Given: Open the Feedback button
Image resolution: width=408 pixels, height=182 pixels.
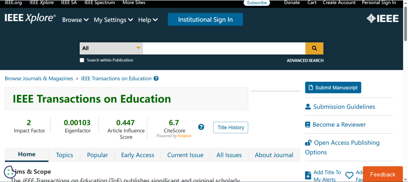Looking at the screenshot, I should point(383,174).
